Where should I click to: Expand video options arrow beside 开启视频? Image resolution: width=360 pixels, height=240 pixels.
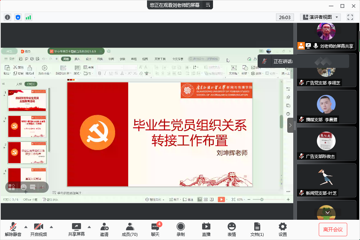pyautogui.click(x=51, y=227)
